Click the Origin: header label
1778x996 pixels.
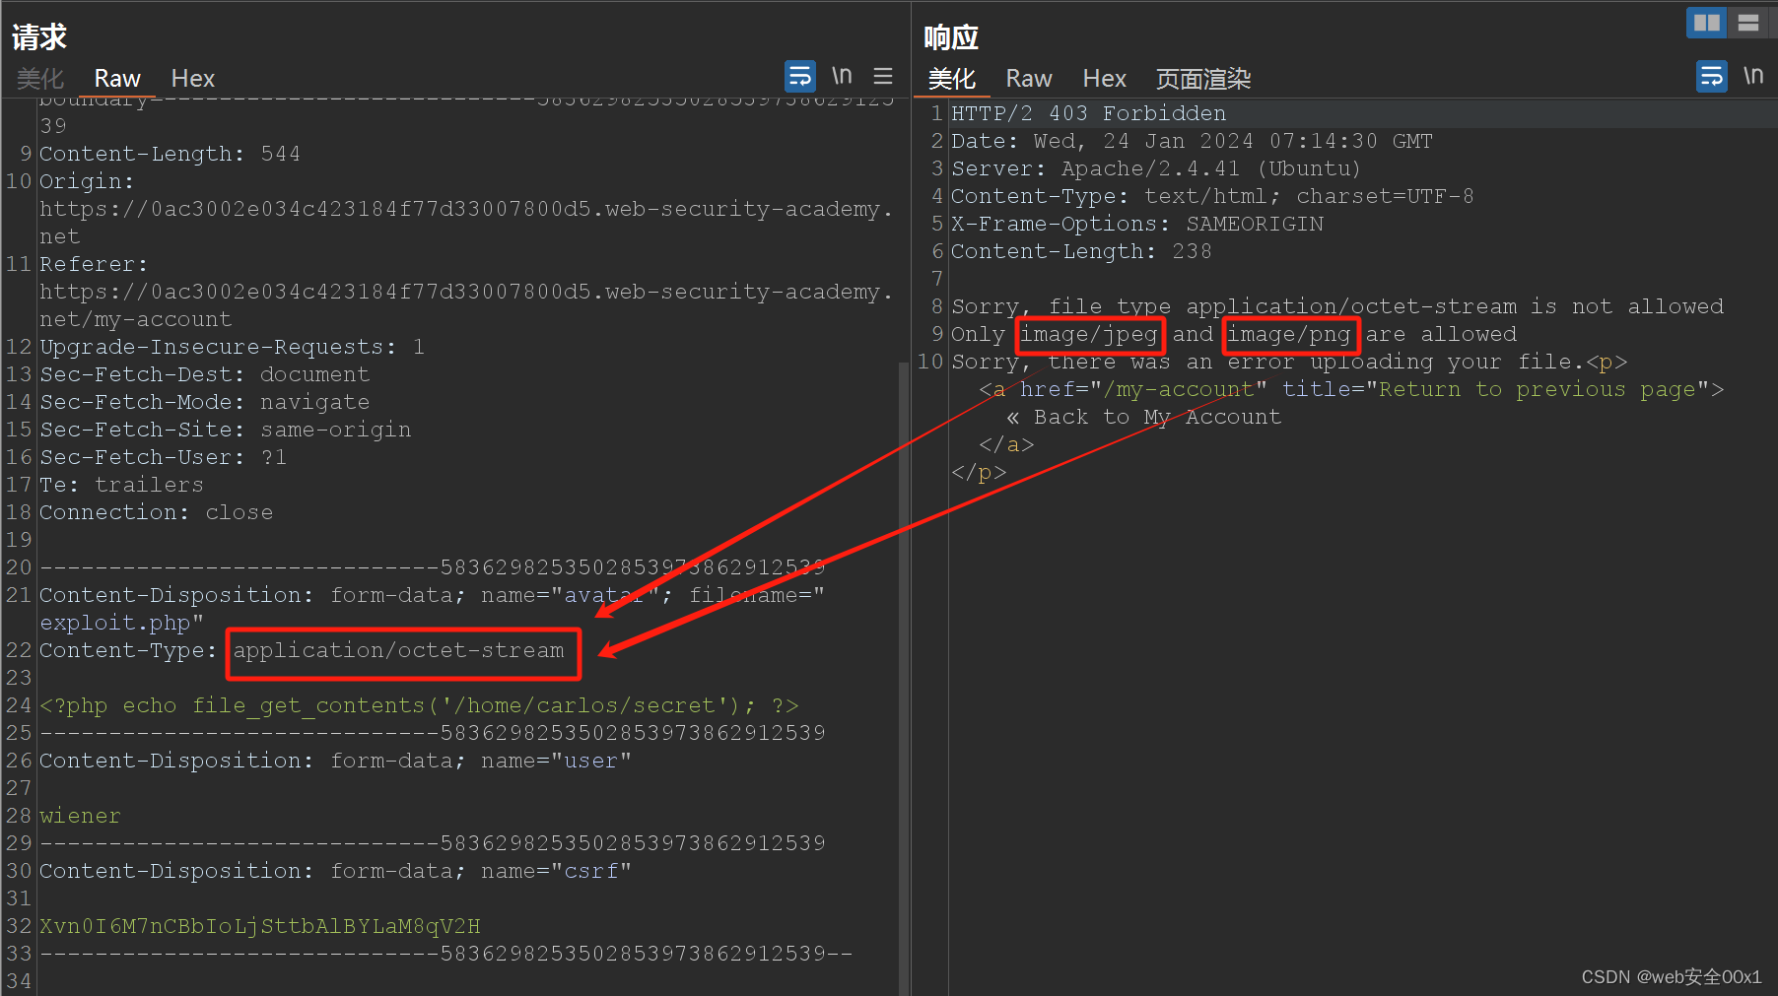click(x=87, y=181)
